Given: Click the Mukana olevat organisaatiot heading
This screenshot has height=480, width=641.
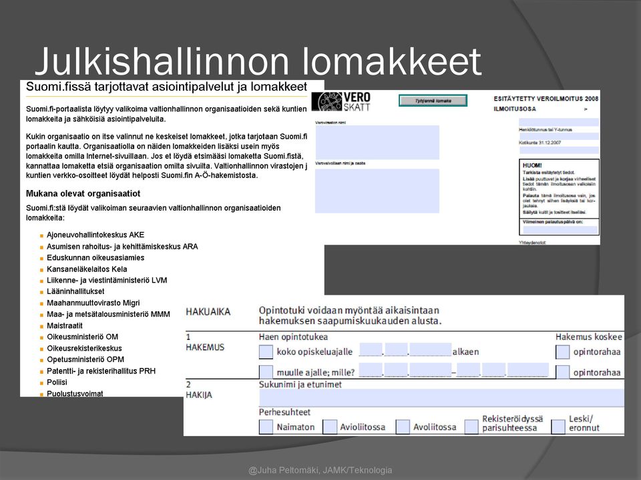Looking at the screenshot, I should pos(83,193).
